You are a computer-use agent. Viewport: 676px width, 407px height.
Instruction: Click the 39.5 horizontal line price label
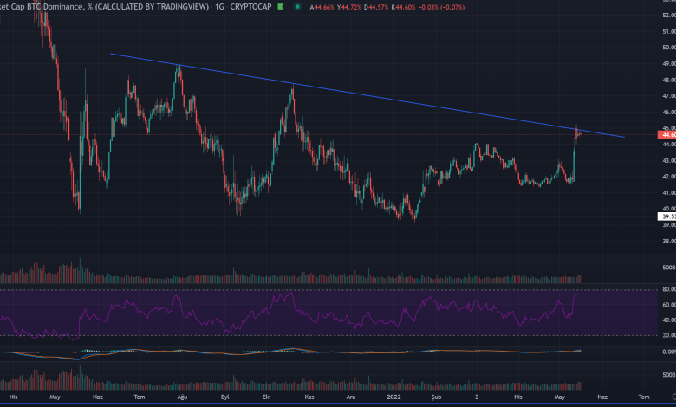666,216
